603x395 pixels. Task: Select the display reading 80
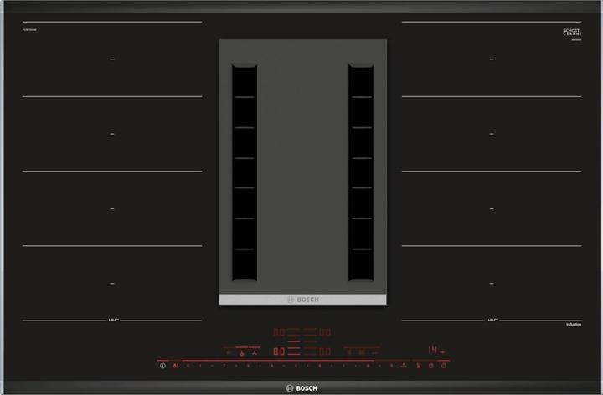(x=279, y=351)
